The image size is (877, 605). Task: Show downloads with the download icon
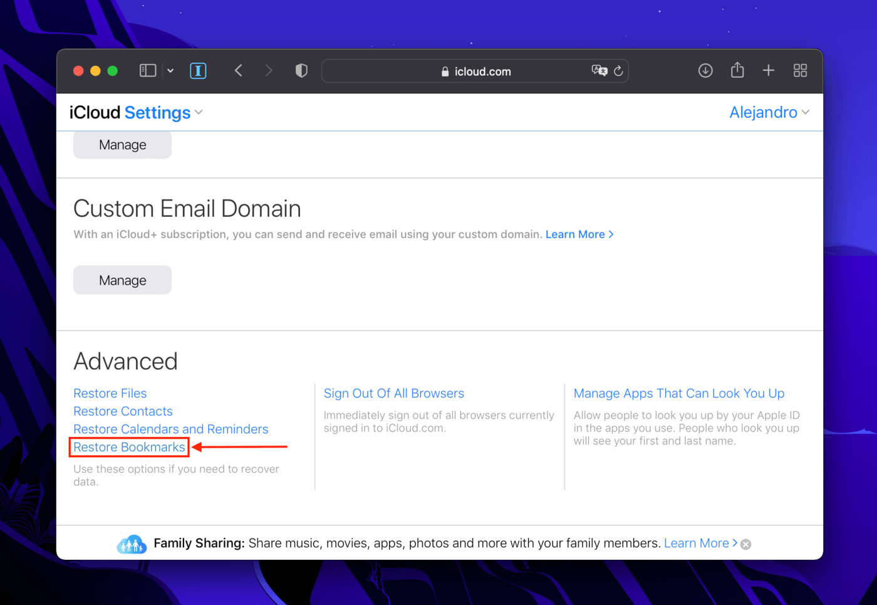click(x=705, y=71)
